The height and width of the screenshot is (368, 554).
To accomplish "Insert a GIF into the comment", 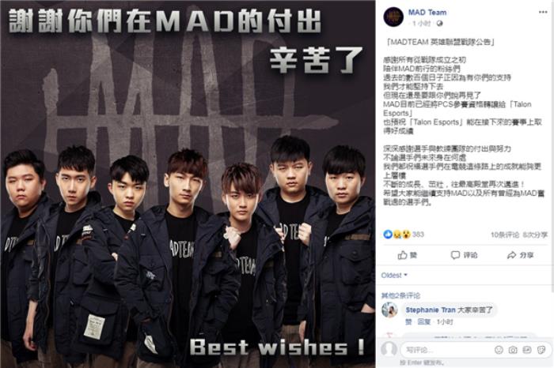I will [527, 350].
